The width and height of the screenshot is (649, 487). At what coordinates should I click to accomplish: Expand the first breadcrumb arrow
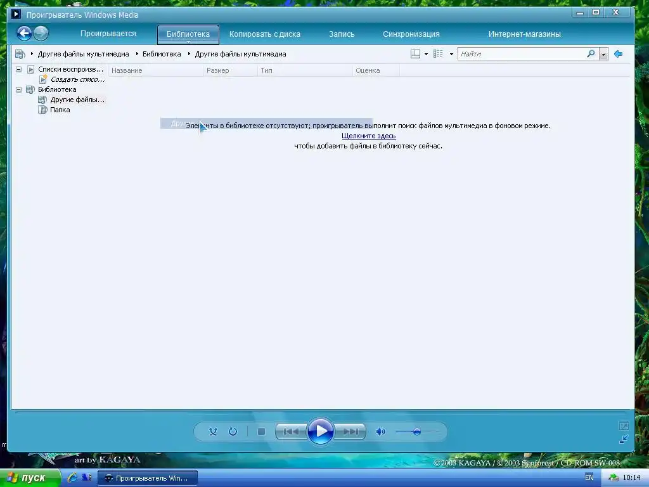tap(32, 53)
